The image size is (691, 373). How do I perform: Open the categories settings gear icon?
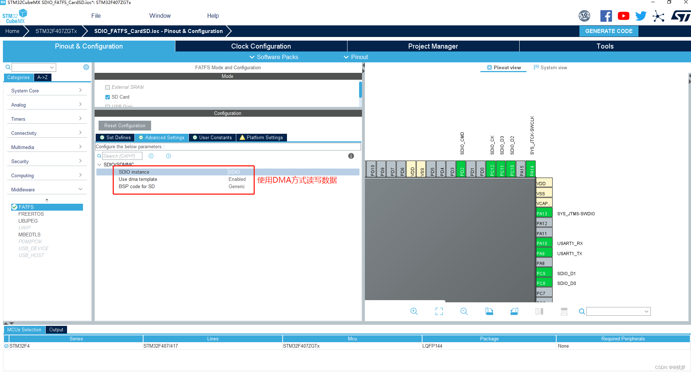point(86,67)
